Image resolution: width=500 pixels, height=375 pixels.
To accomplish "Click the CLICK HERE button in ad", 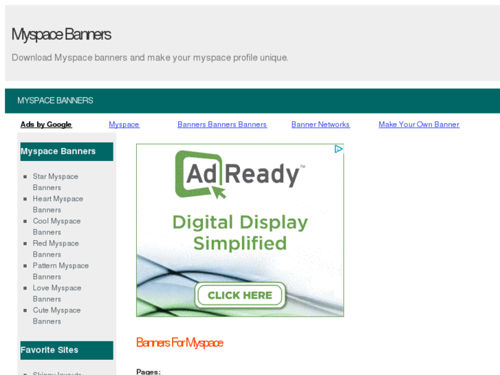I will coord(240,295).
